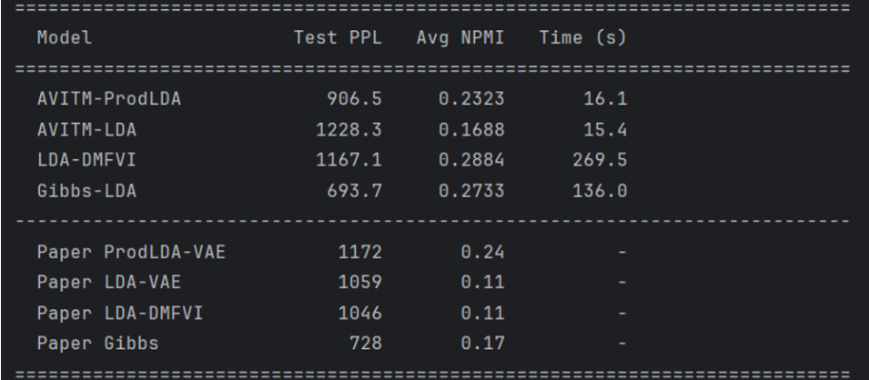Click paper perplexity value 1059
Viewport: 869px width, 380px height.
pyautogui.click(x=359, y=283)
